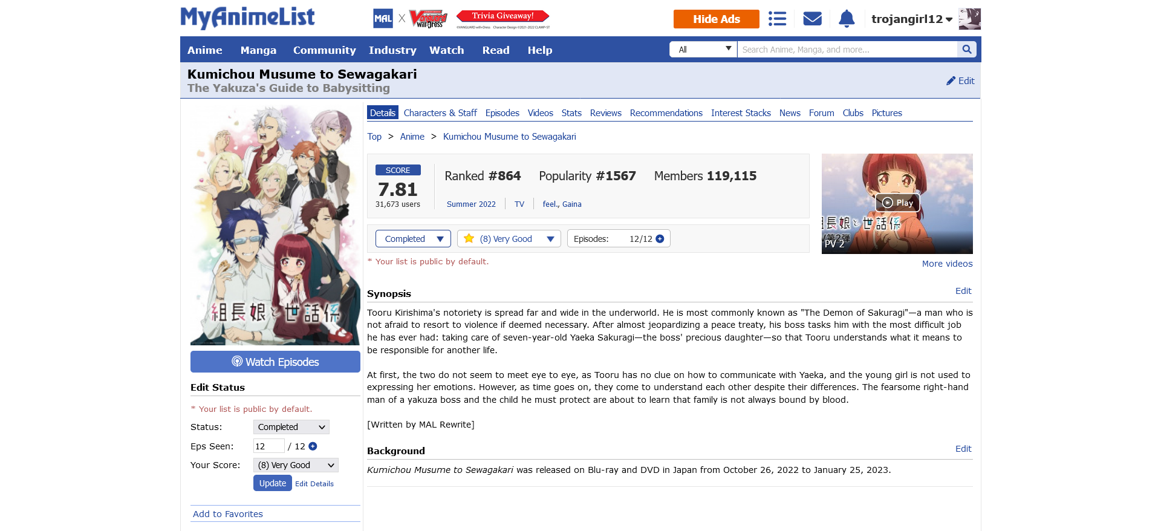Switch to the Reviews tab
The image size is (1161, 531).
(x=606, y=113)
